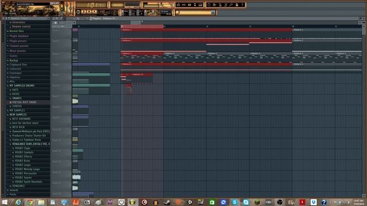The image size is (367, 206).
Task: Collapse the NEW SAMPLES folder
Action: tap(18, 114)
